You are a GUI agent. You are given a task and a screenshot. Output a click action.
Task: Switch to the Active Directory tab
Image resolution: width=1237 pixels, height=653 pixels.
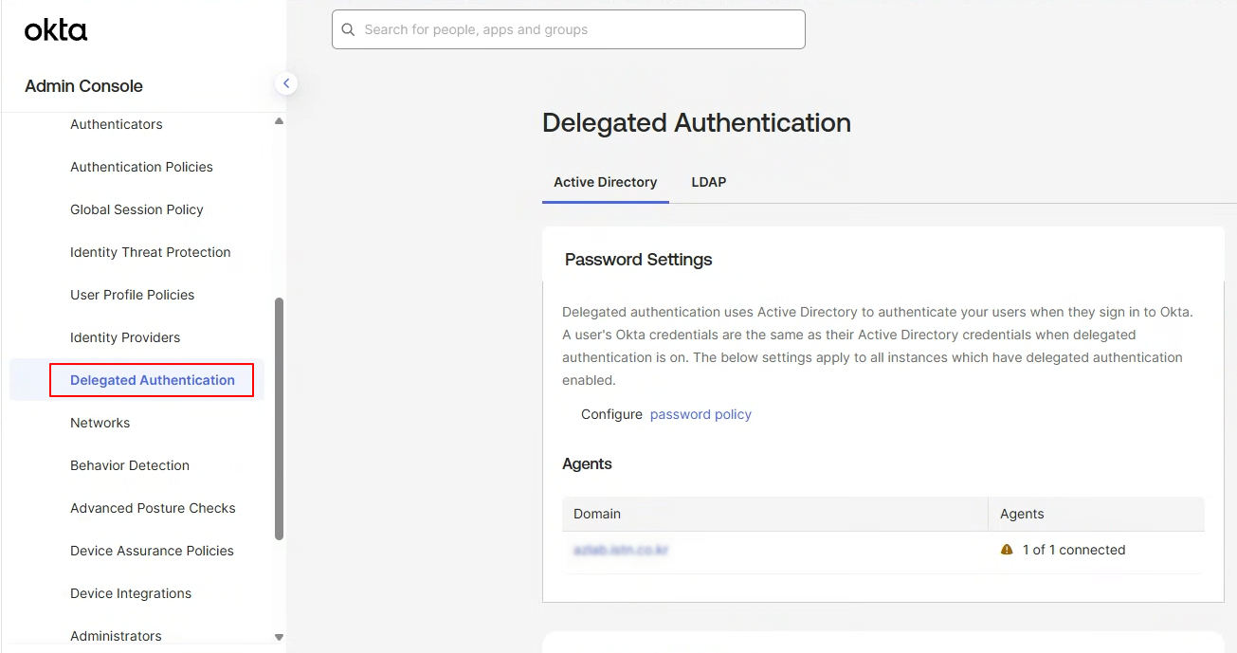(x=606, y=182)
